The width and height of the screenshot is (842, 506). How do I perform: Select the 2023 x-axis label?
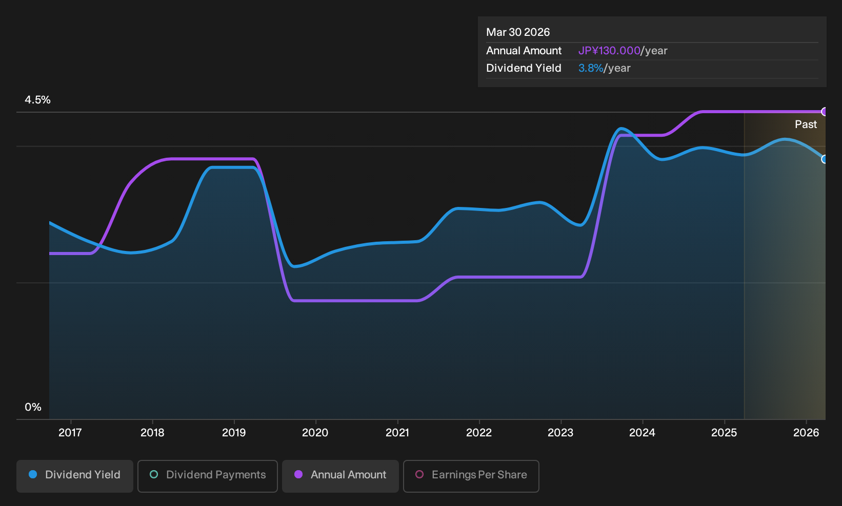point(560,433)
